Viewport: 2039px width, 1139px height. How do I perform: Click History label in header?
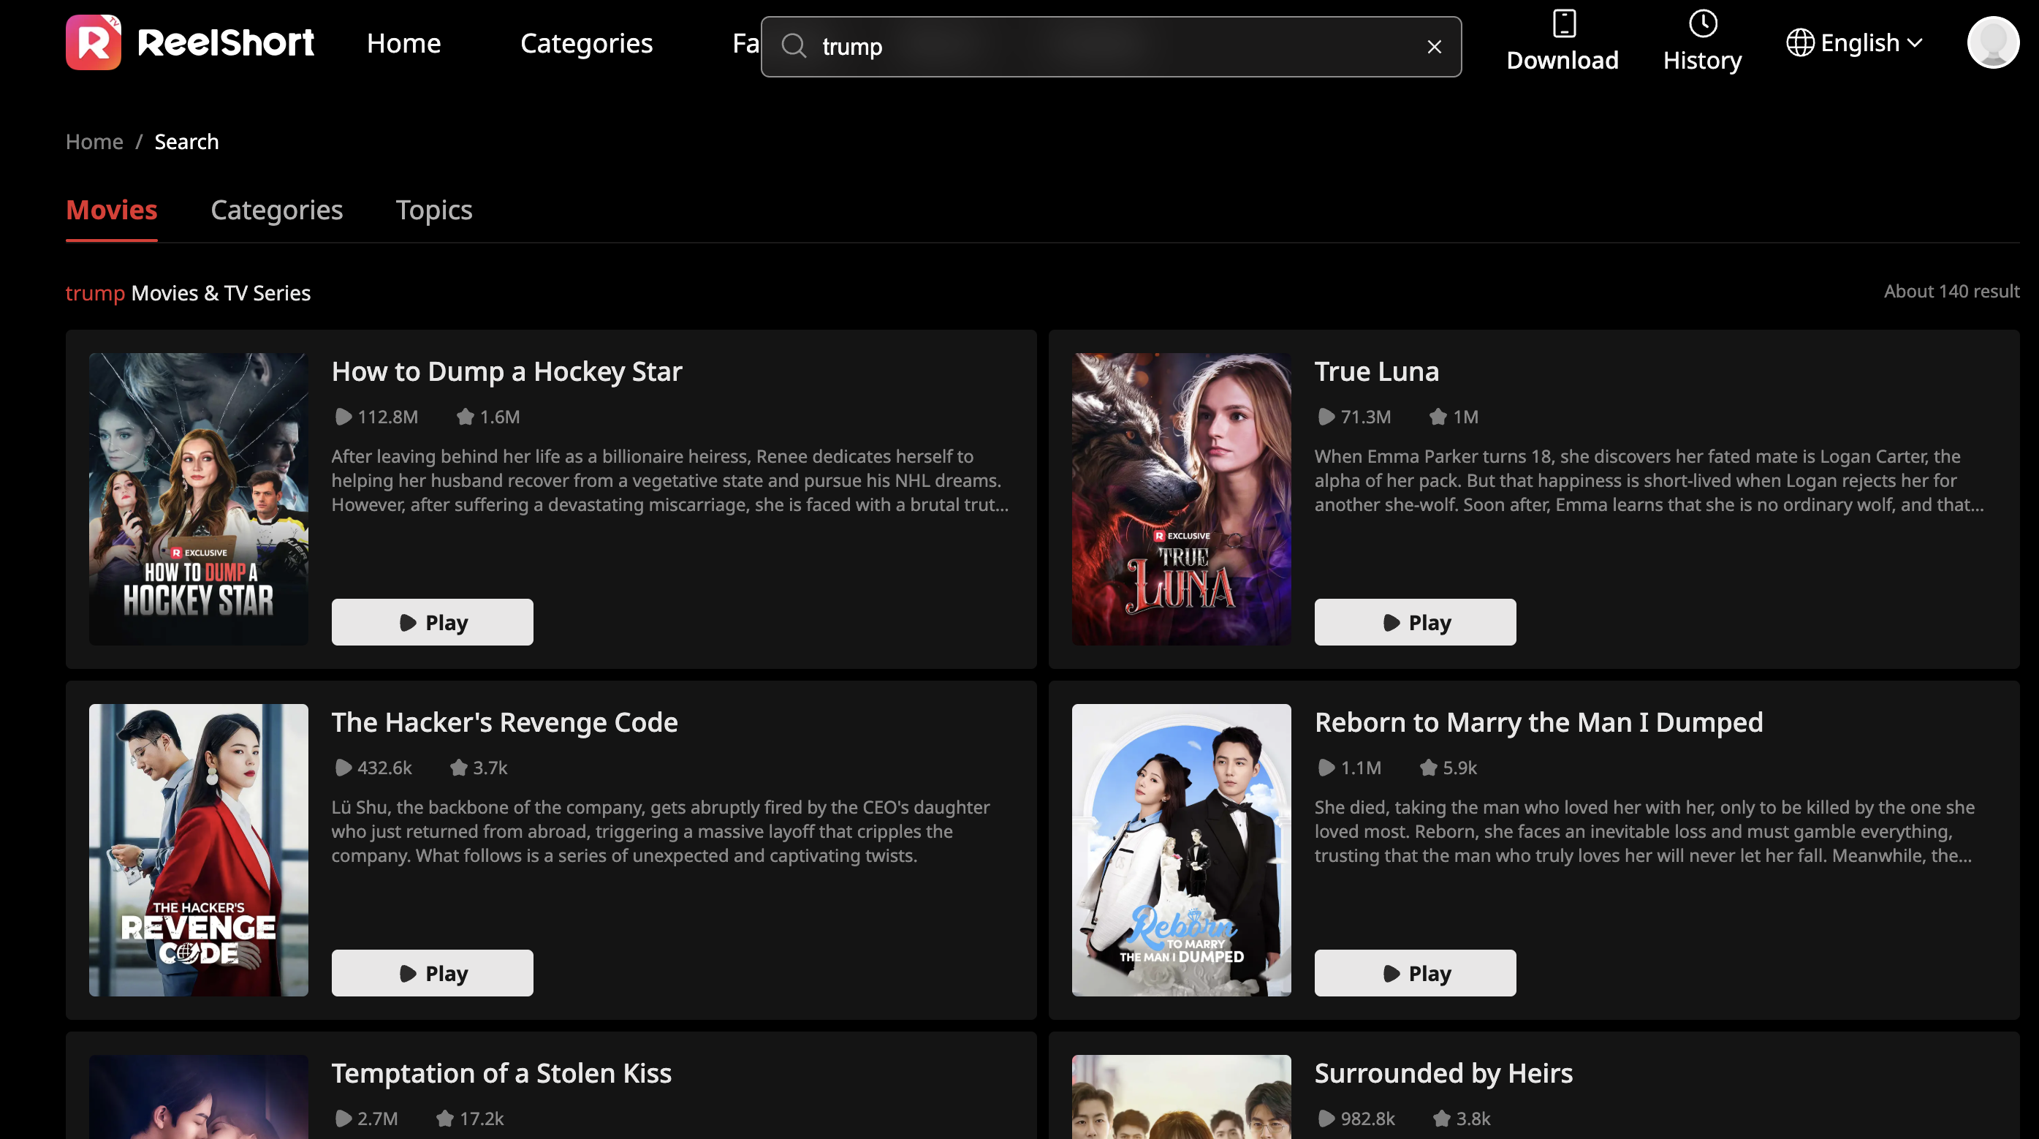tap(1702, 60)
